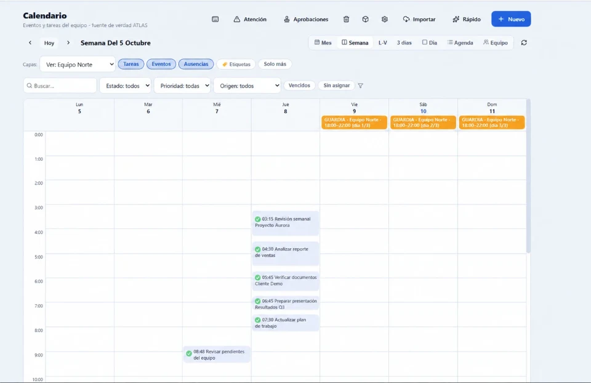The width and height of the screenshot is (591, 383).
Task: Click the Importar button
Action: coord(419,19)
